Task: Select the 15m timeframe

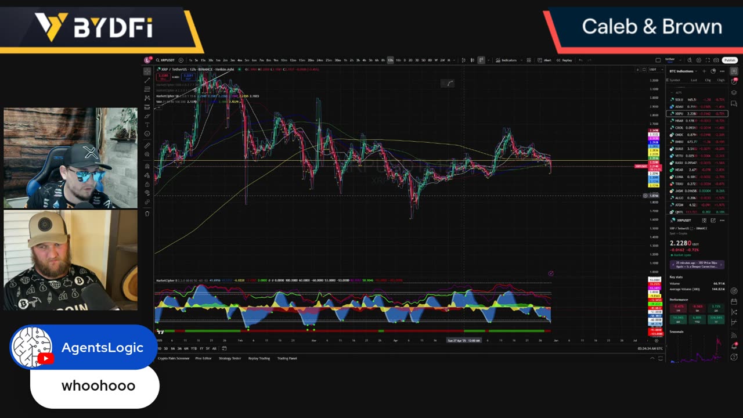Action: 301,60
